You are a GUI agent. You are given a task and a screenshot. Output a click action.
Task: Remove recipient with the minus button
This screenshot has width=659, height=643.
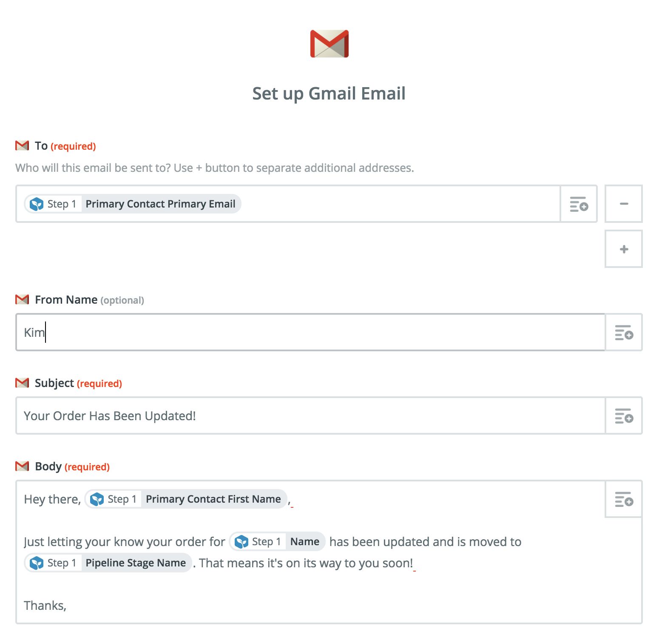pyautogui.click(x=624, y=204)
